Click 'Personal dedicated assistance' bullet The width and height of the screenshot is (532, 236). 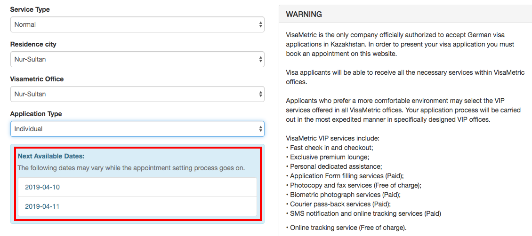[x=334, y=166]
